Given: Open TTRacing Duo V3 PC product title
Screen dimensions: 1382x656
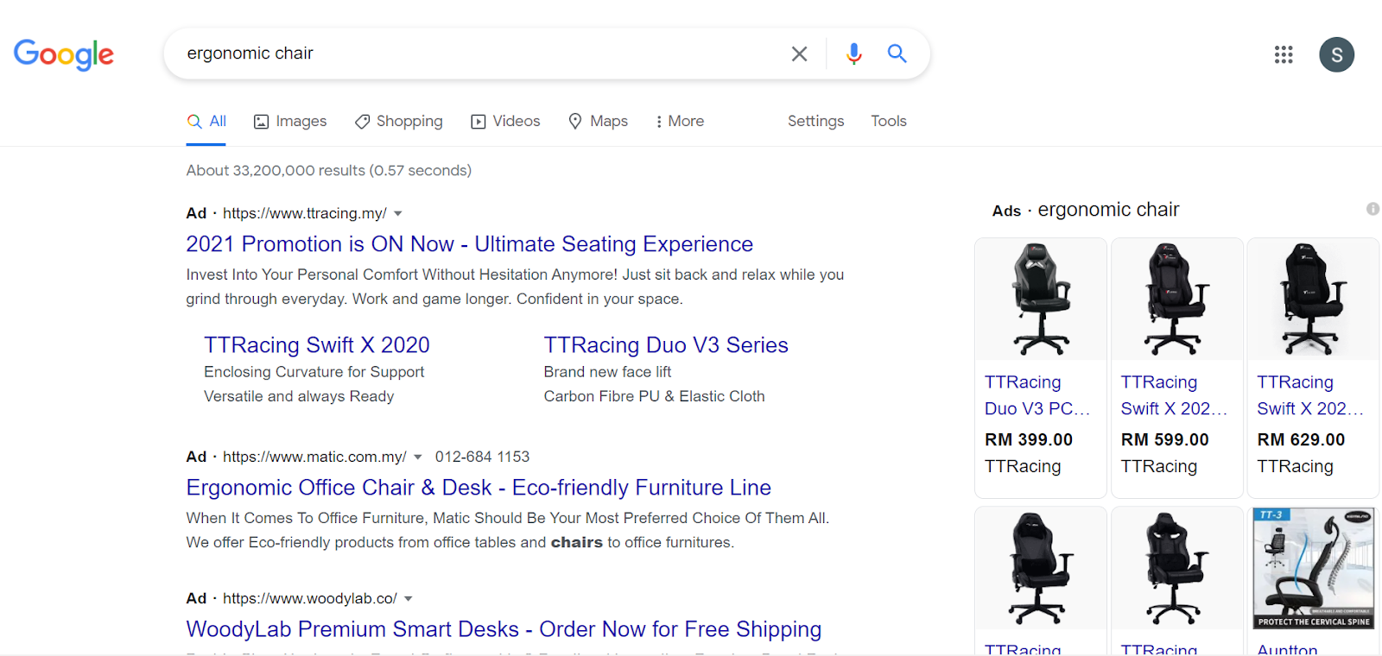Looking at the screenshot, I should 1037,395.
